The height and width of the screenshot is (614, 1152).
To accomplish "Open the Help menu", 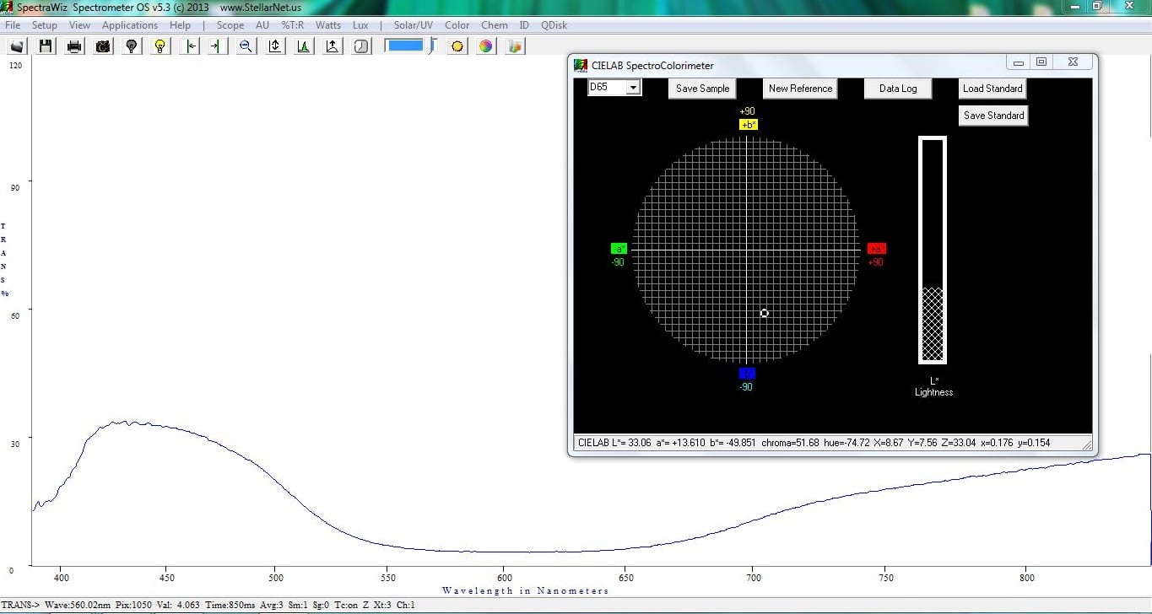I will click(180, 25).
